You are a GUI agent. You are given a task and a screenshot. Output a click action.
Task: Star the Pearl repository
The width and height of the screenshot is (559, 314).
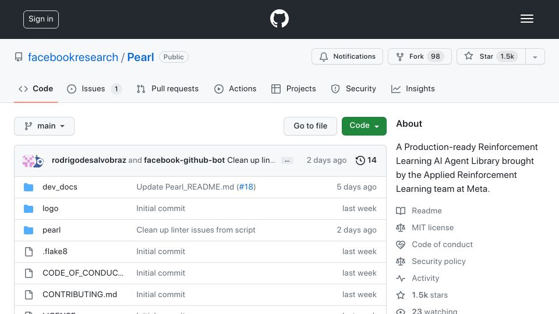[491, 56]
